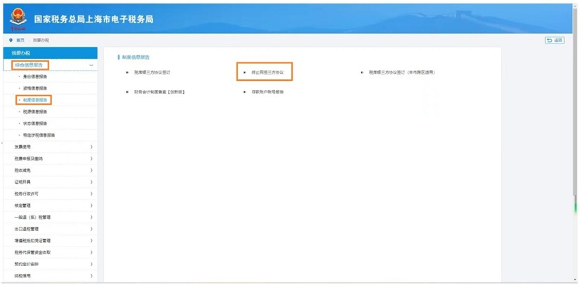
Task: Open 增值税抵扣凭证管理 menu section
Action: pyautogui.click(x=33, y=241)
